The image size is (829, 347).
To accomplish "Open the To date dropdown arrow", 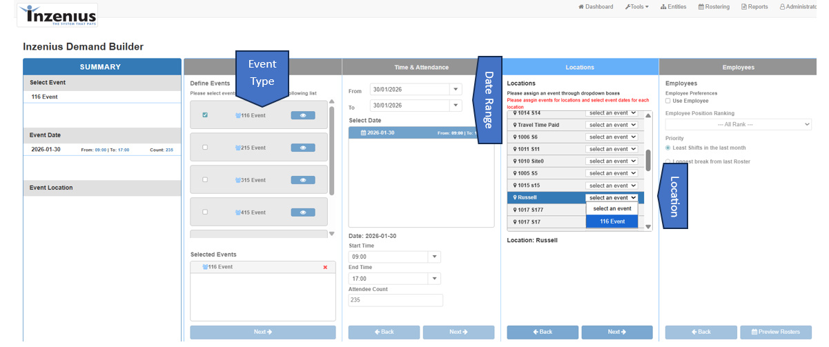I will pos(455,106).
